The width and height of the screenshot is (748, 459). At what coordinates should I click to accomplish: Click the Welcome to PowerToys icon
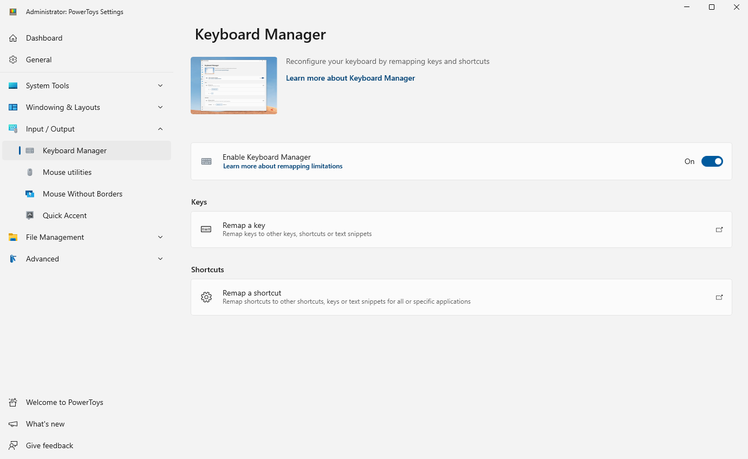click(13, 402)
